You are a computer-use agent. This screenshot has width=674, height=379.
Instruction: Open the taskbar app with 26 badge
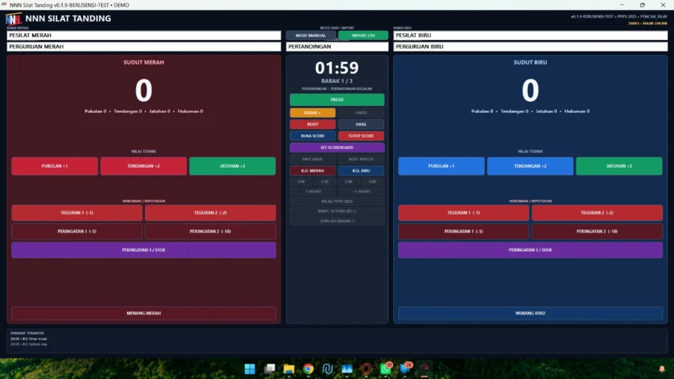click(x=405, y=368)
